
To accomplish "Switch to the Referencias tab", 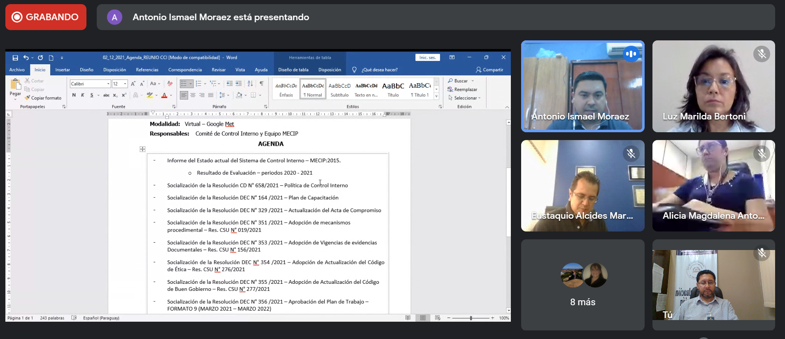I will point(147,70).
